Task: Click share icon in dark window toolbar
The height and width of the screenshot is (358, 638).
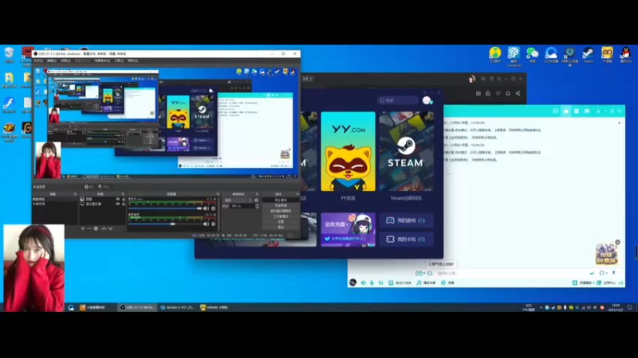Action: point(518,93)
